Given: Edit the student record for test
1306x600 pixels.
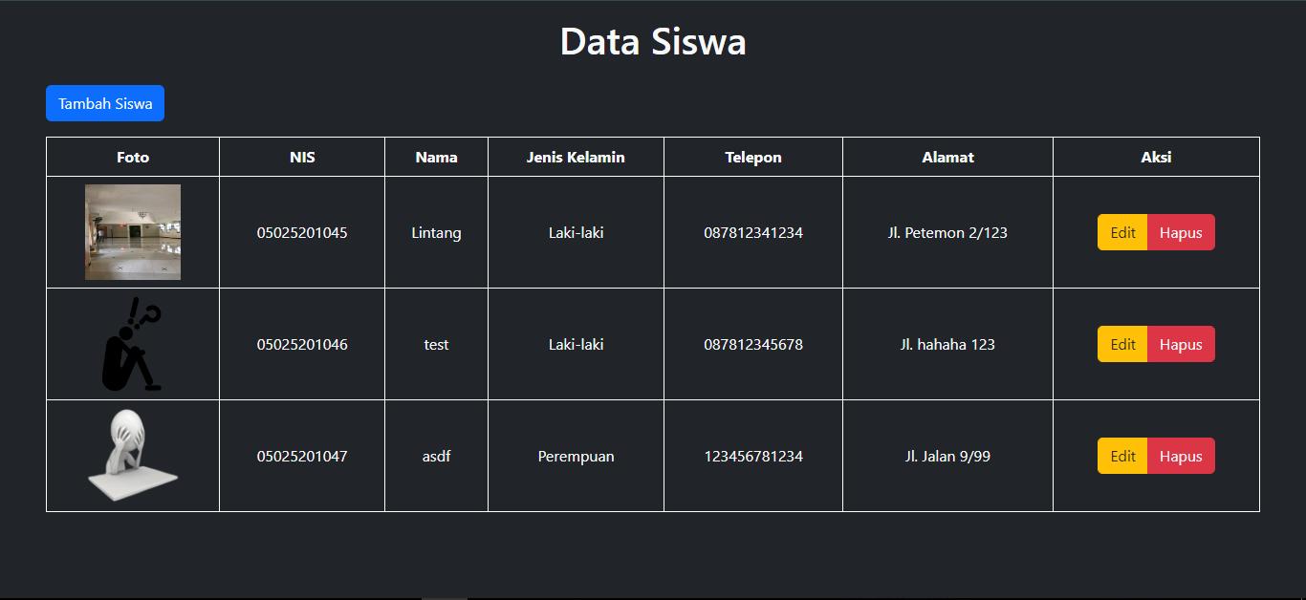Looking at the screenshot, I should click(1121, 344).
